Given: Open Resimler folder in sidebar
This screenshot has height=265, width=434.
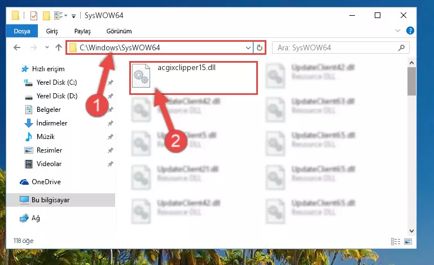Looking at the screenshot, I should coord(49,150).
